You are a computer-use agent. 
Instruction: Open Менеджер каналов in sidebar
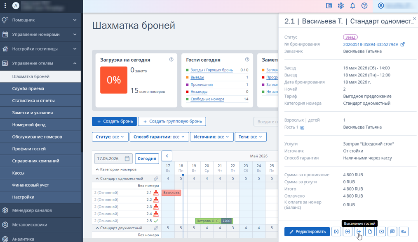(40, 210)
